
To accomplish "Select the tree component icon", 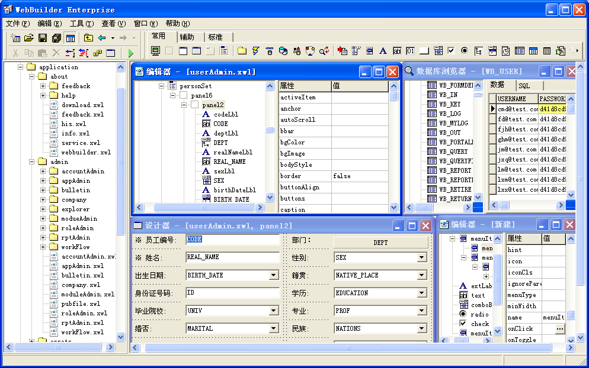I will tap(479, 51).
